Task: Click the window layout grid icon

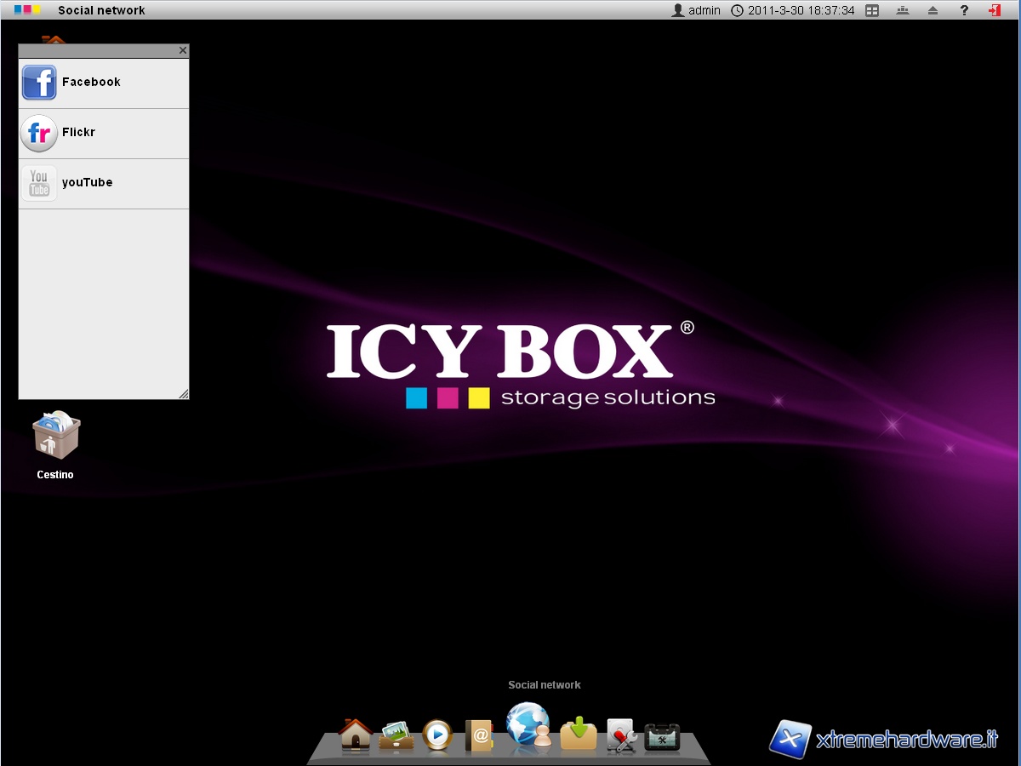Action: tap(872, 10)
